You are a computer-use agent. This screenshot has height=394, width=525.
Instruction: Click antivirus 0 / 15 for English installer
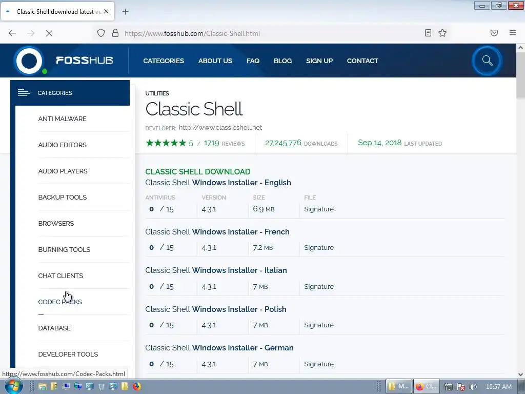[161, 209]
